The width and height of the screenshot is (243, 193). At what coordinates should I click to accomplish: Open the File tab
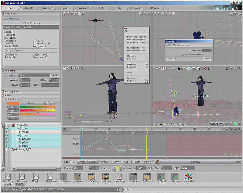(11, 8)
